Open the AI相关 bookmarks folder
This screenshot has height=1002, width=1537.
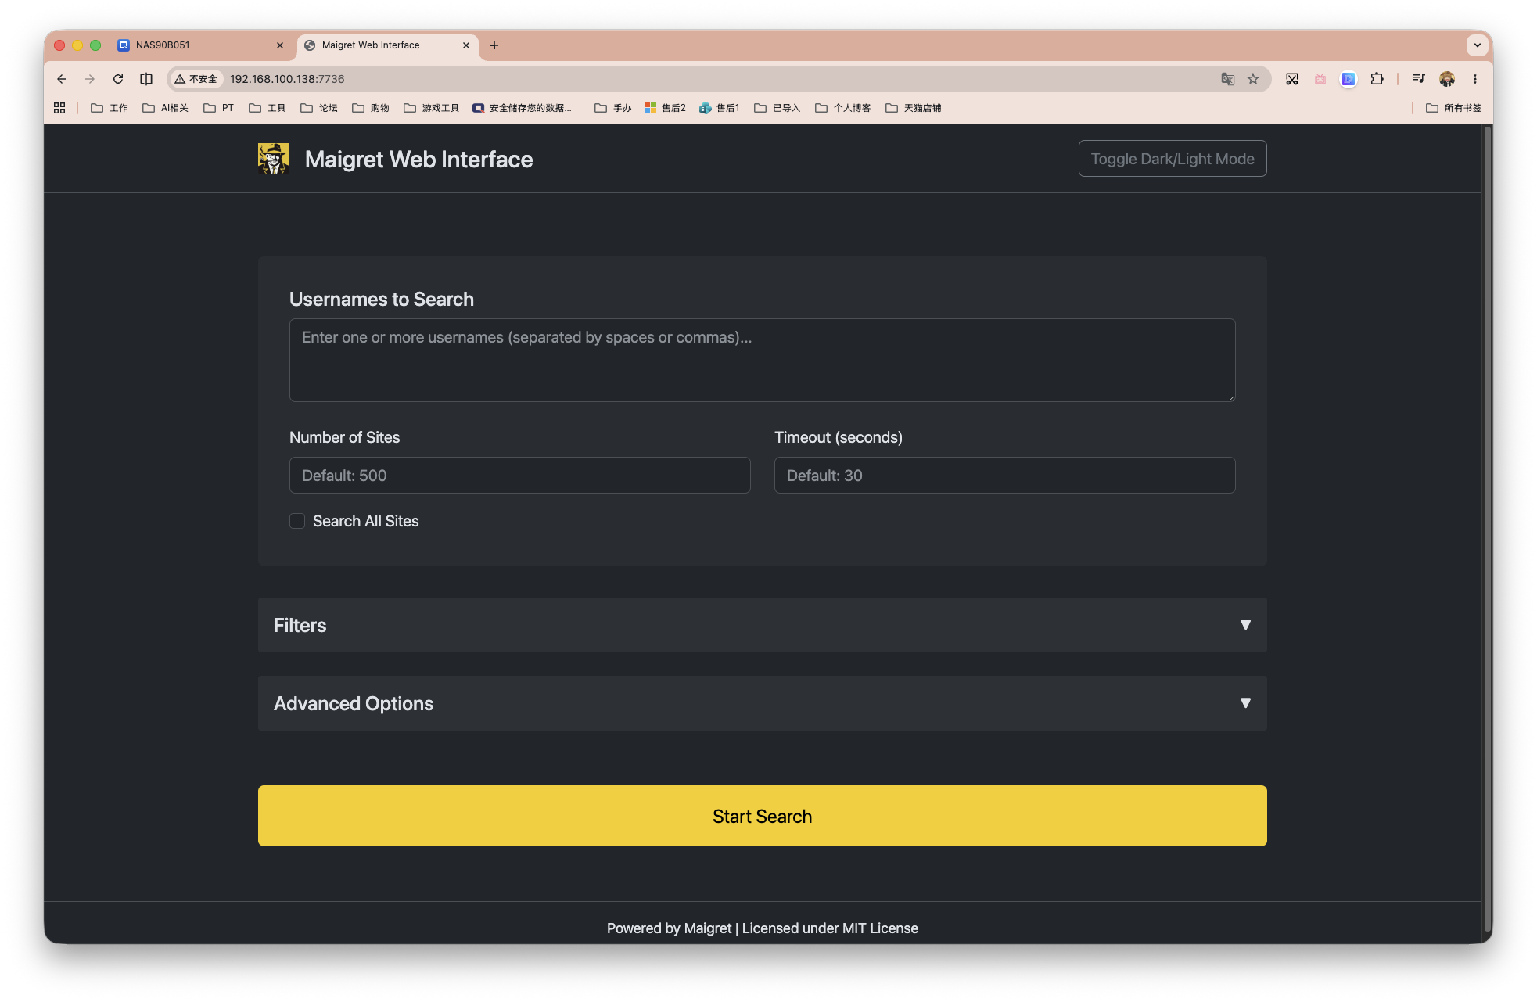click(166, 108)
